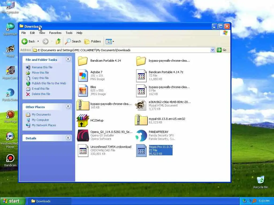The width and height of the screenshot is (274, 205).
Task: Collapse the Other Places panel
Action: [x=68, y=107]
